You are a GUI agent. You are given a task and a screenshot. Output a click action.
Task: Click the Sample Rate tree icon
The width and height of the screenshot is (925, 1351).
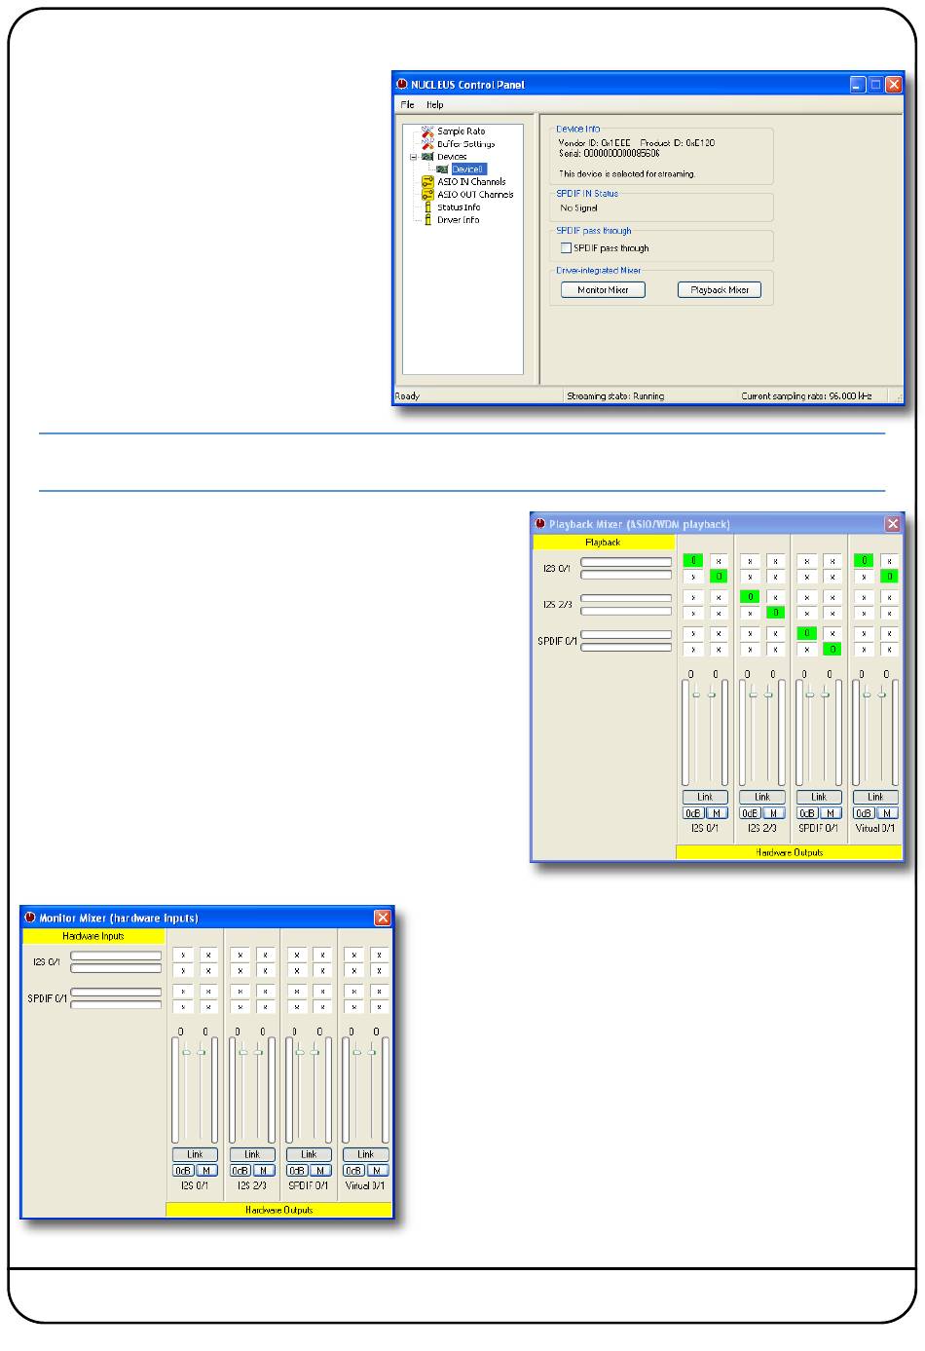[427, 131]
